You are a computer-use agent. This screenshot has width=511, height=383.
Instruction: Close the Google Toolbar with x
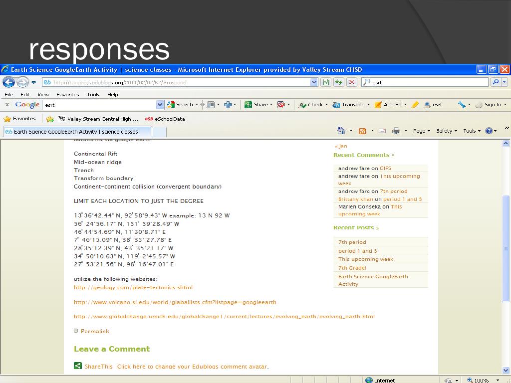click(7, 105)
